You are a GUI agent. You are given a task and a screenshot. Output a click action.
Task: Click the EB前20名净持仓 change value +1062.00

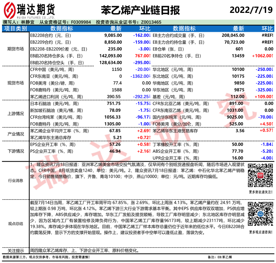click(262, 56)
